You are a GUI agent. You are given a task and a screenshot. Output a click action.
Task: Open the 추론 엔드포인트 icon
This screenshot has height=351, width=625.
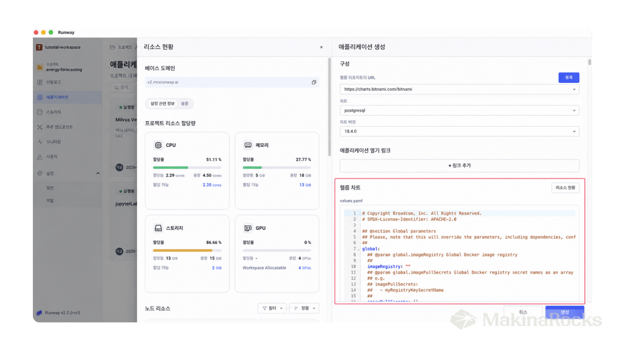[x=40, y=127]
